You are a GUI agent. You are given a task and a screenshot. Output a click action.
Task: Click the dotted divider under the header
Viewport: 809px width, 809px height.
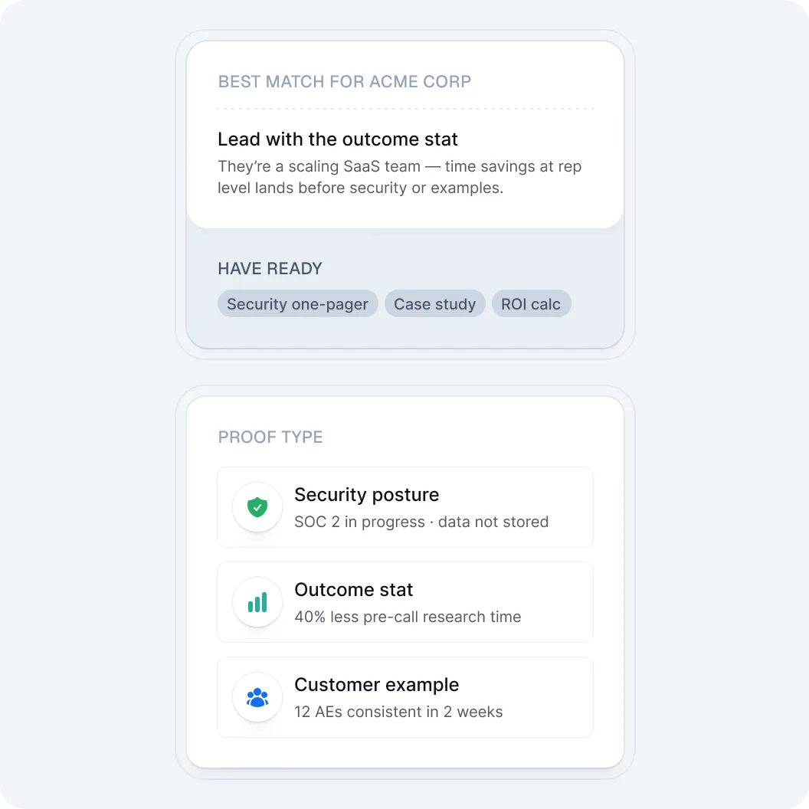tap(405, 109)
